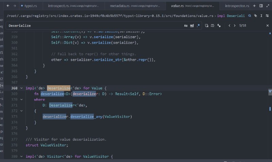Image resolution: width=272 pixels, height=162 pixels.
Task: Click the value.rs breadcrumb path
Action: pos(110,16)
